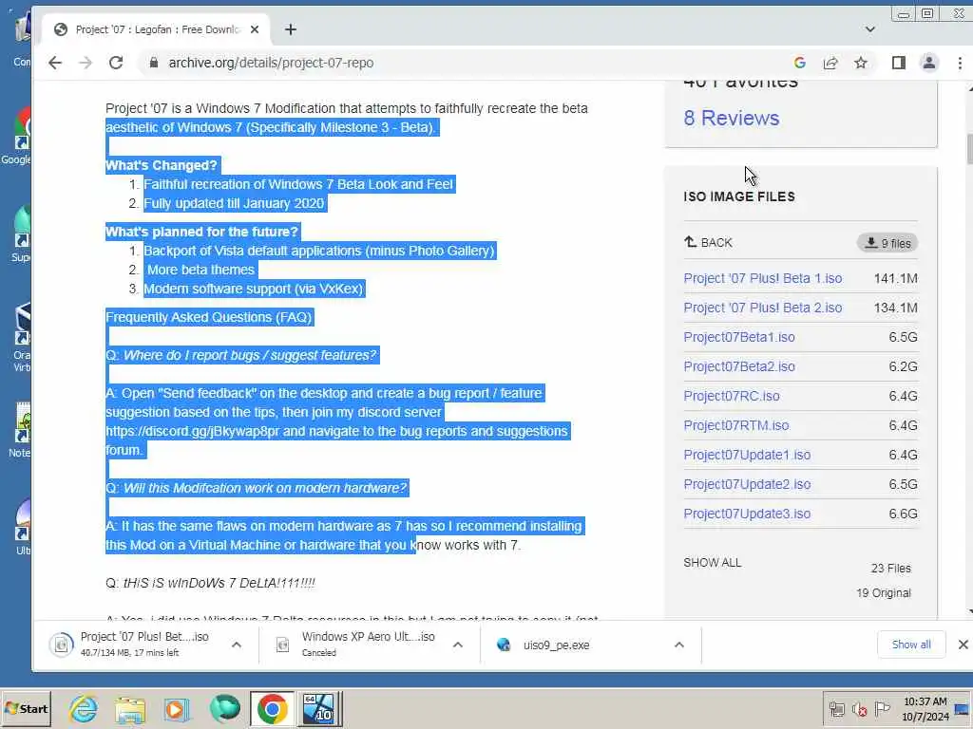Download Project '07 Plus! Beta 1.iso
973x729 pixels.
click(763, 278)
